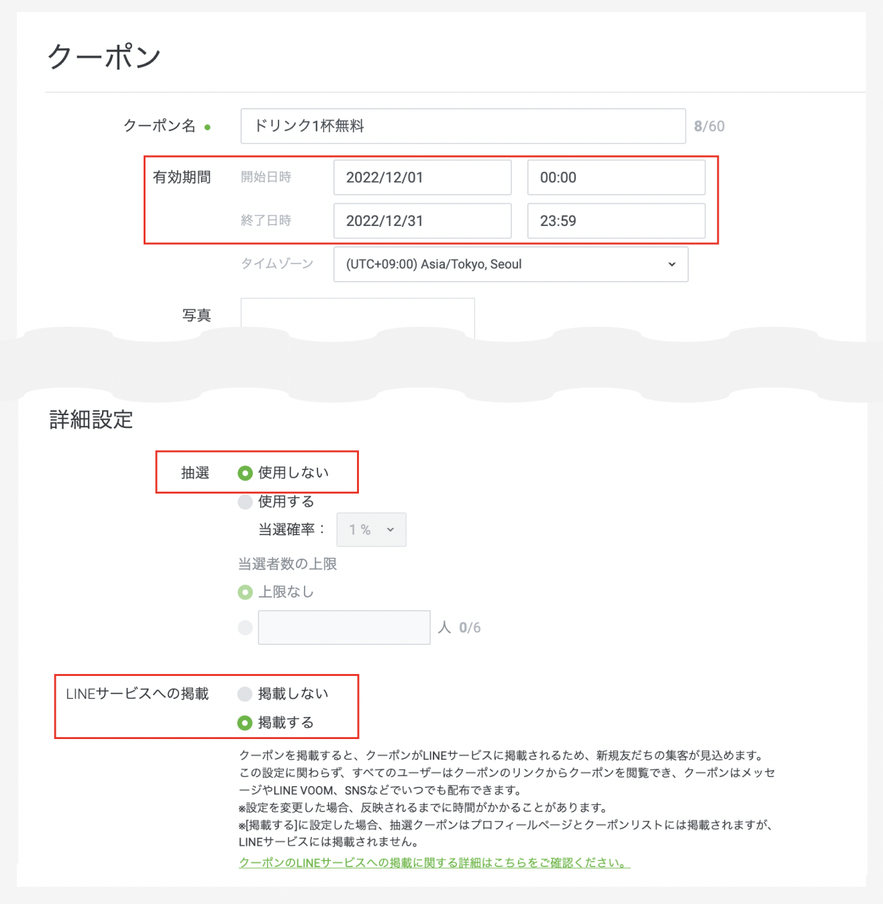Edit the start time 00:00 field
Image resolution: width=883 pixels, height=904 pixels.
615,178
